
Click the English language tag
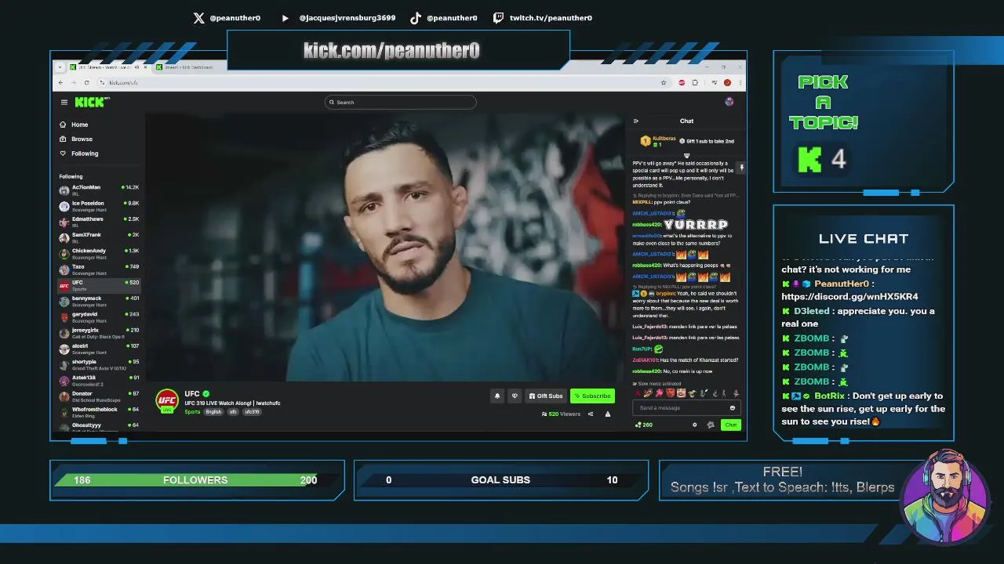213,412
